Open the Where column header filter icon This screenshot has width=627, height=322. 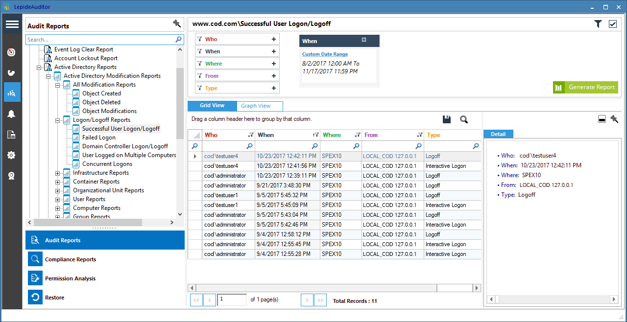(358, 135)
